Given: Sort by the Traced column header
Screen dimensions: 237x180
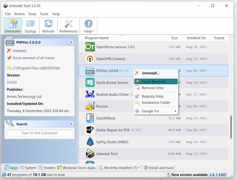Looking at the screenshot, I should coord(219,38).
